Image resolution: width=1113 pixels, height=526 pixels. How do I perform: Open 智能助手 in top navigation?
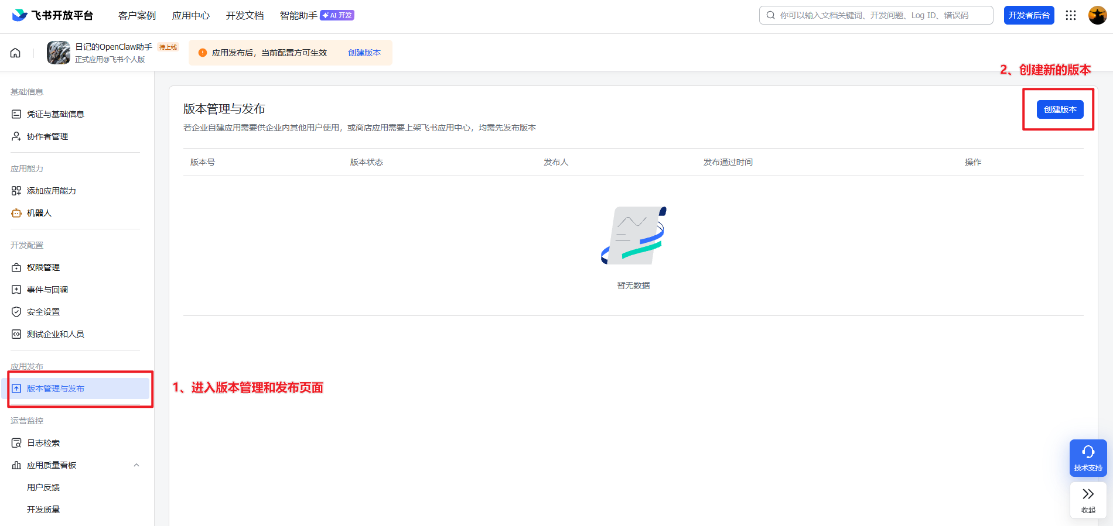tap(299, 15)
